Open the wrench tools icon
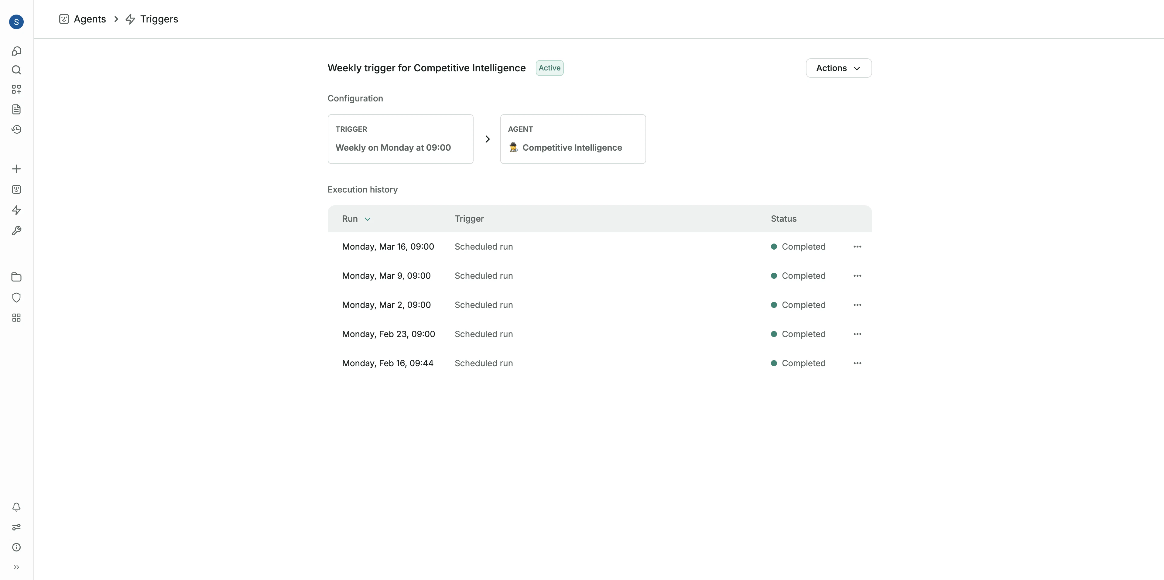The width and height of the screenshot is (1164, 580). click(x=16, y=231)
